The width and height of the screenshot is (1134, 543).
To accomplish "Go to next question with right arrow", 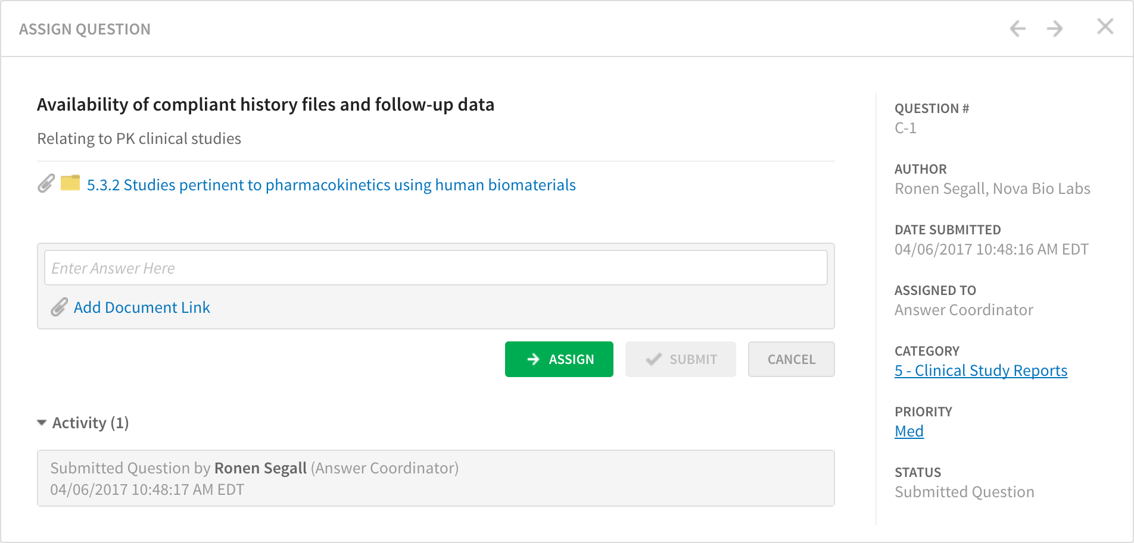I will pyautogui.click(x=1055, y=29).
